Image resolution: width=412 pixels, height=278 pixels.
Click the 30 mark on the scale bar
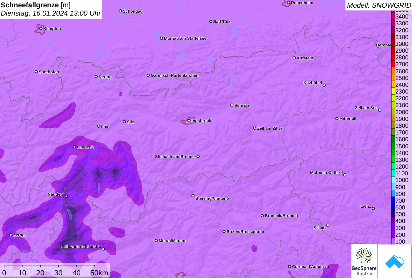point(58,273)
